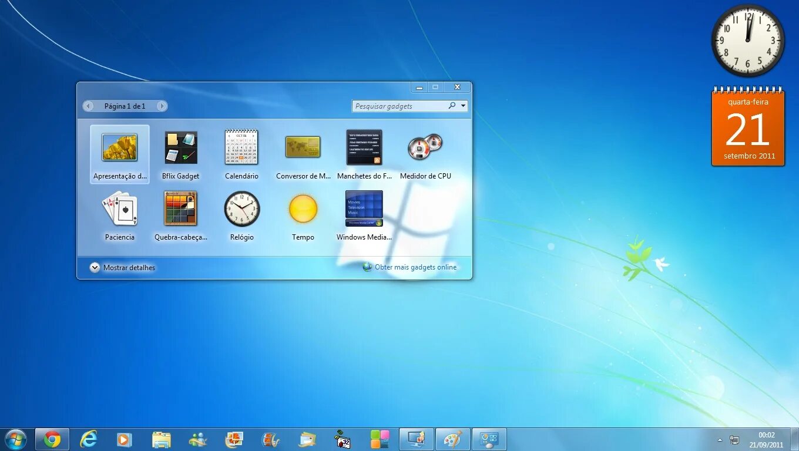Open the orange collage icon in taskbar
Screen dimensions: 799x451
(x=234, y=439)
